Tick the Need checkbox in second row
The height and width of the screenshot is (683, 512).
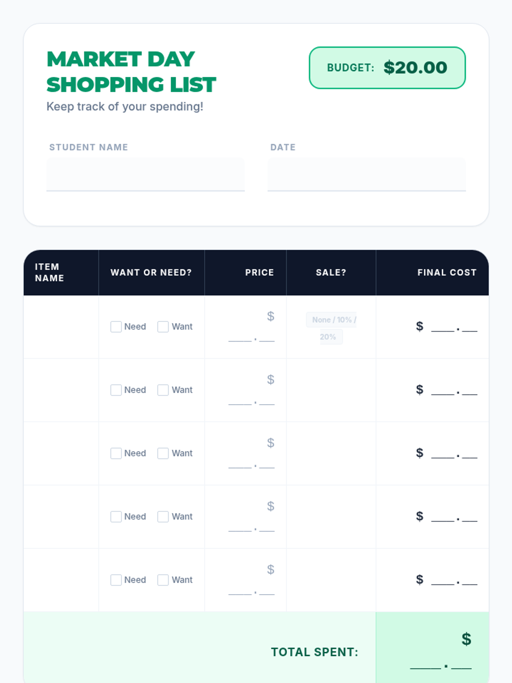pyautogui.click(x=116, y=390)
